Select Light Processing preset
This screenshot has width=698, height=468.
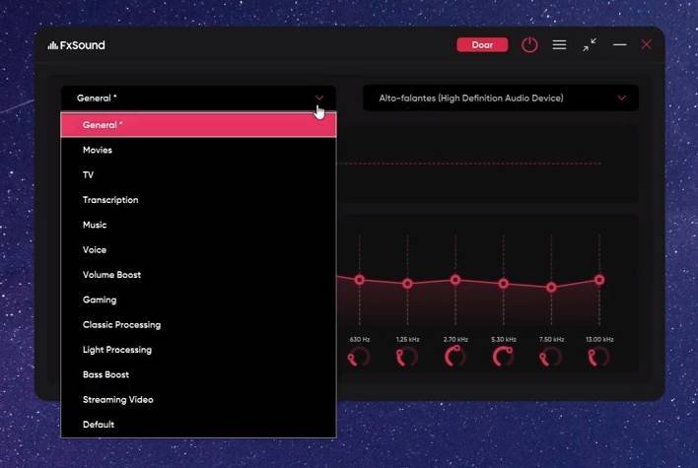[198, 350]
